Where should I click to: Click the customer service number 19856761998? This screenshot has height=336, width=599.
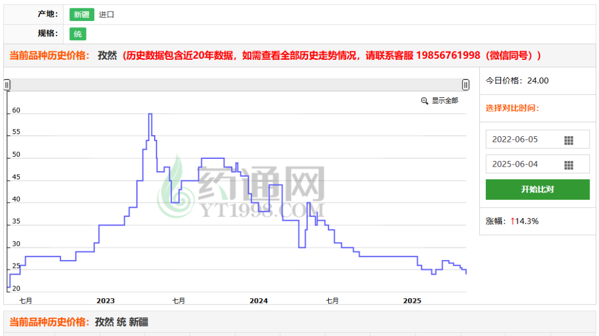click(x=448, y=55)
